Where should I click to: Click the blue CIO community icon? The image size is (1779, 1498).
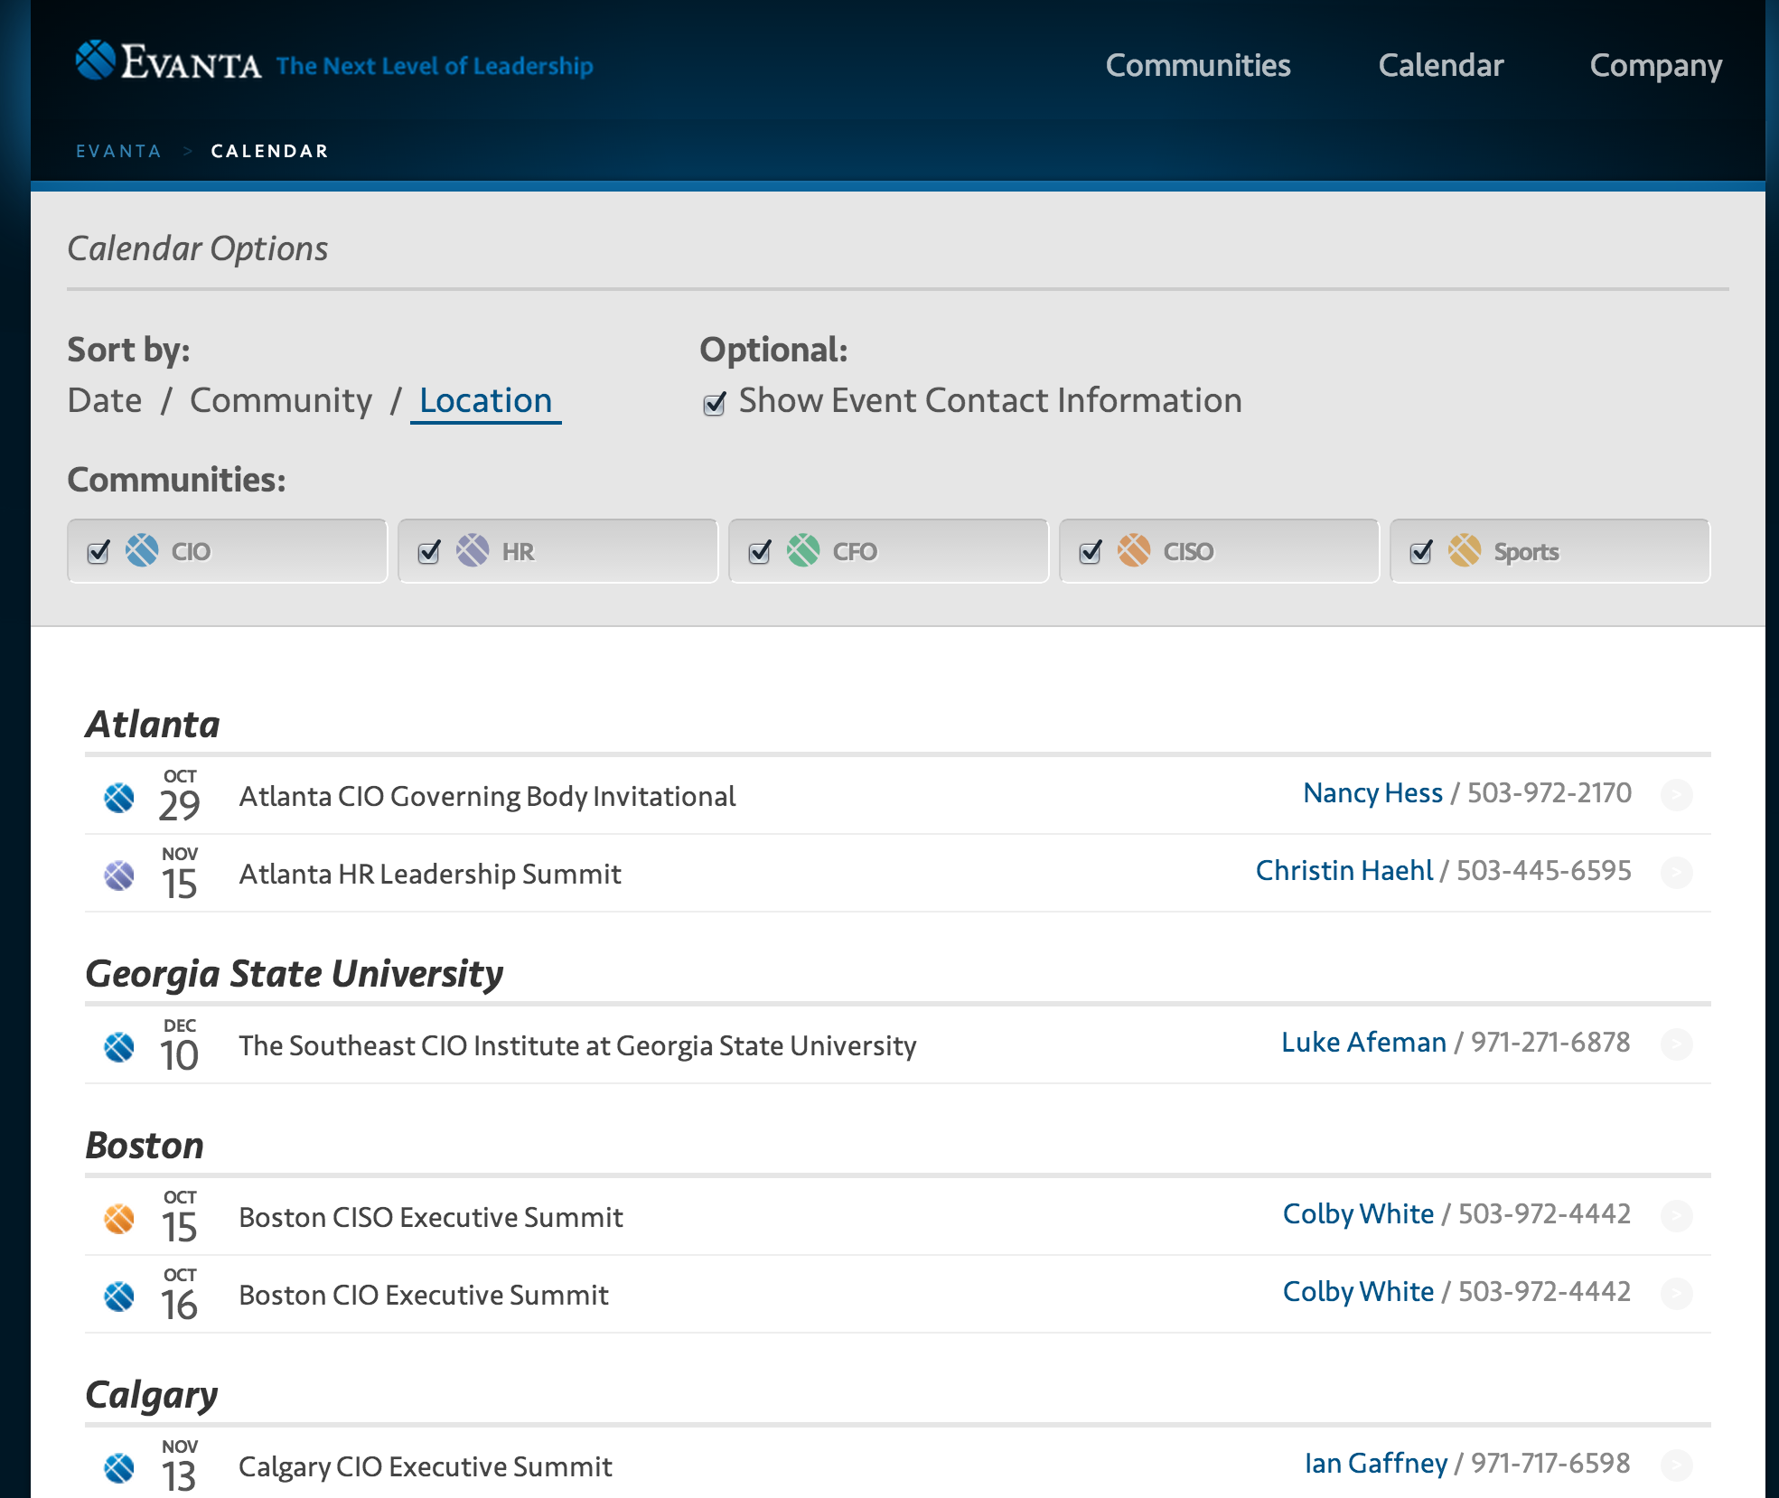coord(142,550)
